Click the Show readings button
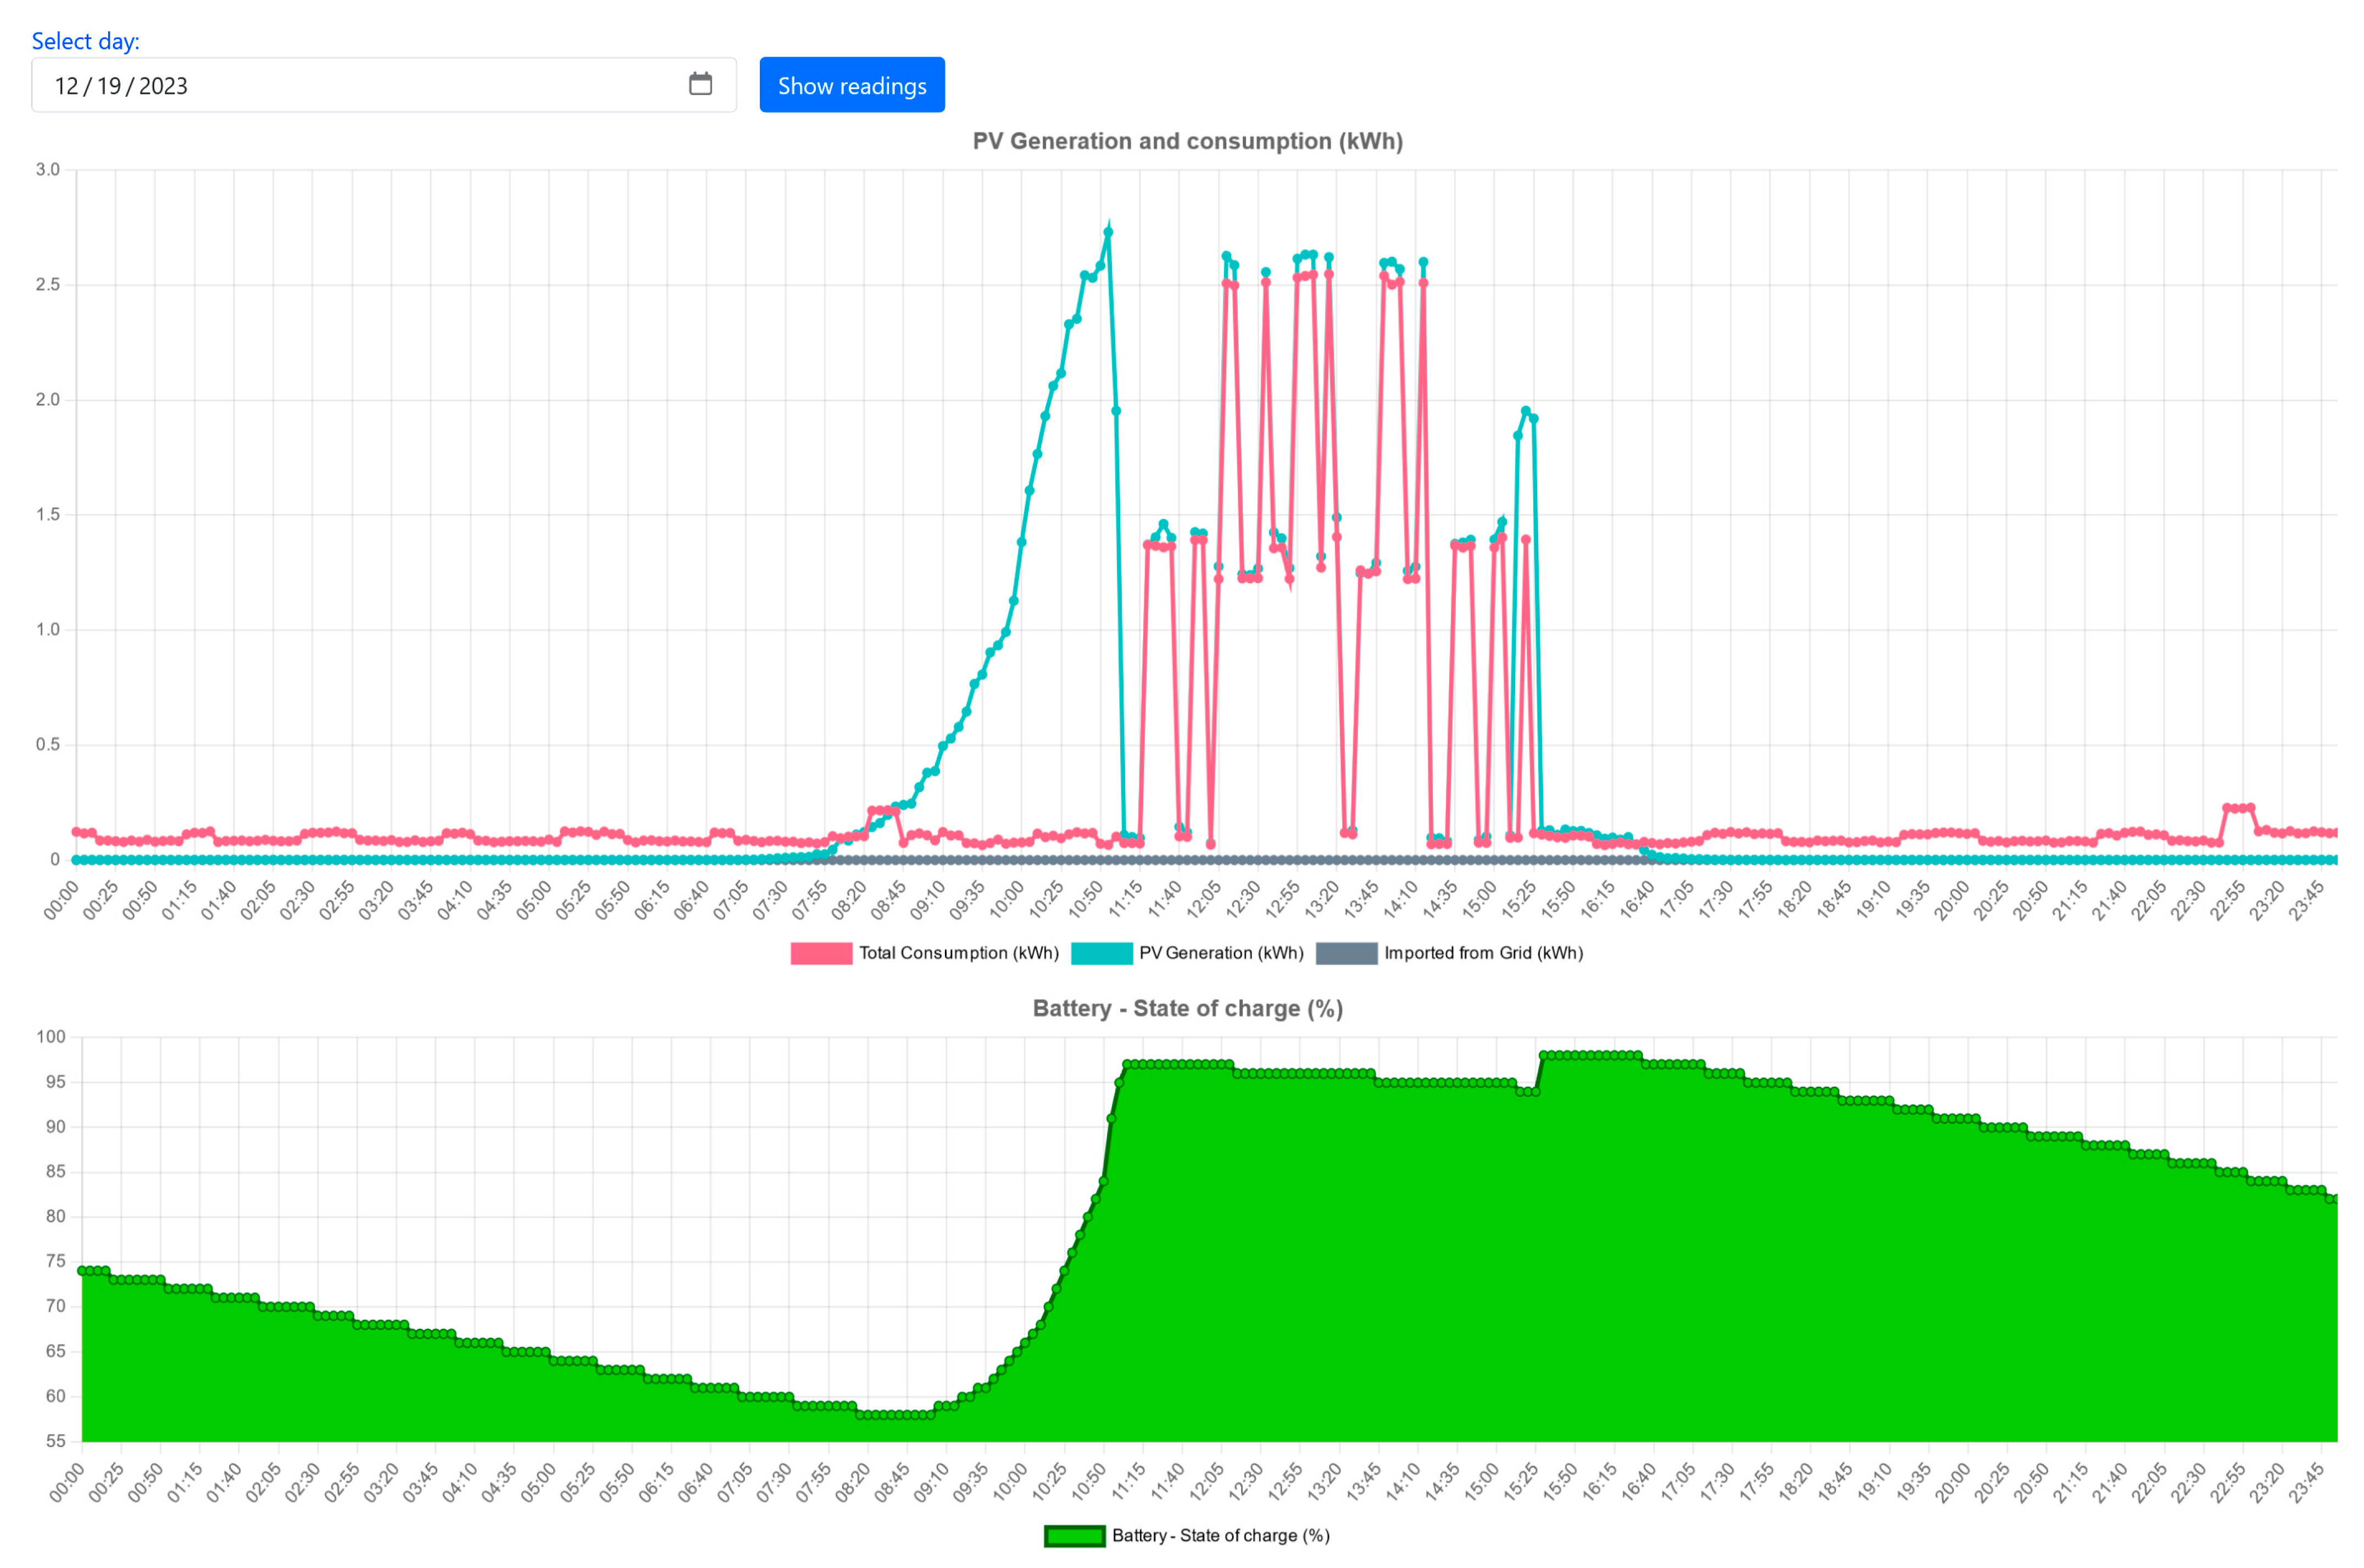The height and width of the screenshot is (1568, 2364). [851, 85]
